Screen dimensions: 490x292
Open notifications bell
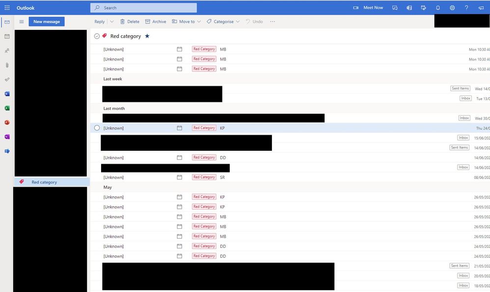pos(438,8)
